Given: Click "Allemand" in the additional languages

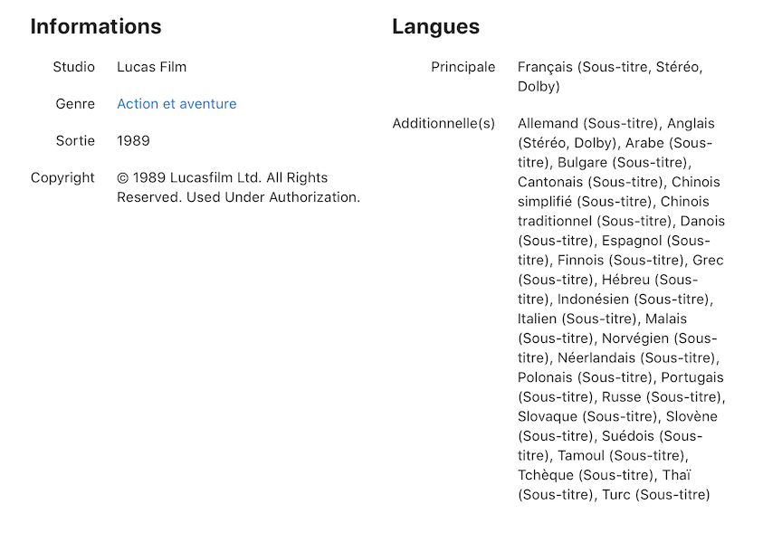Looking at the screenshot, I should coord(548,124).
